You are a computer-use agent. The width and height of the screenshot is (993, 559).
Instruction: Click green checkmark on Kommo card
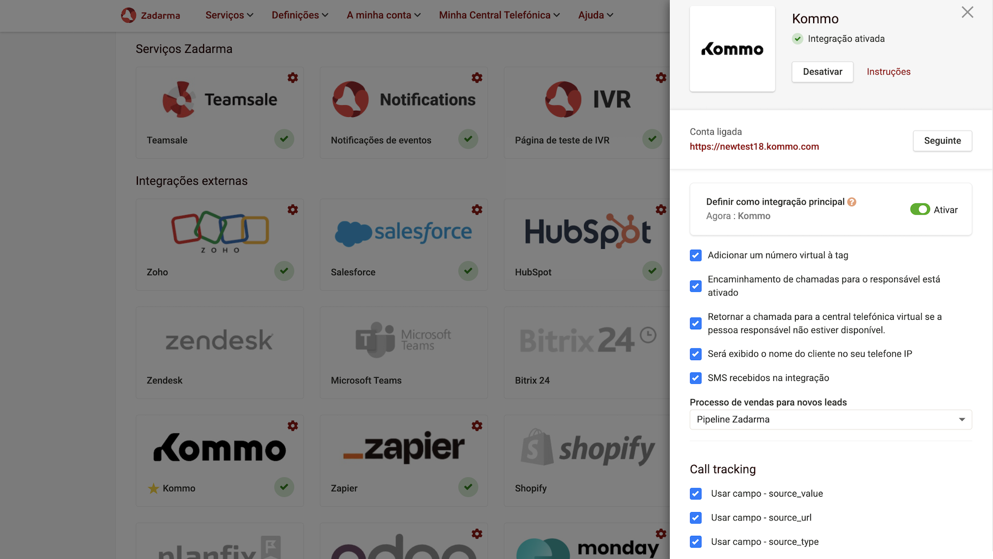[284, 487]
